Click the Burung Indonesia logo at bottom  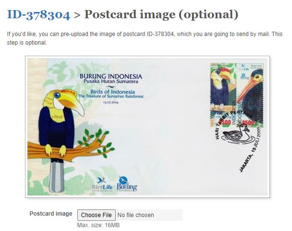127,184
